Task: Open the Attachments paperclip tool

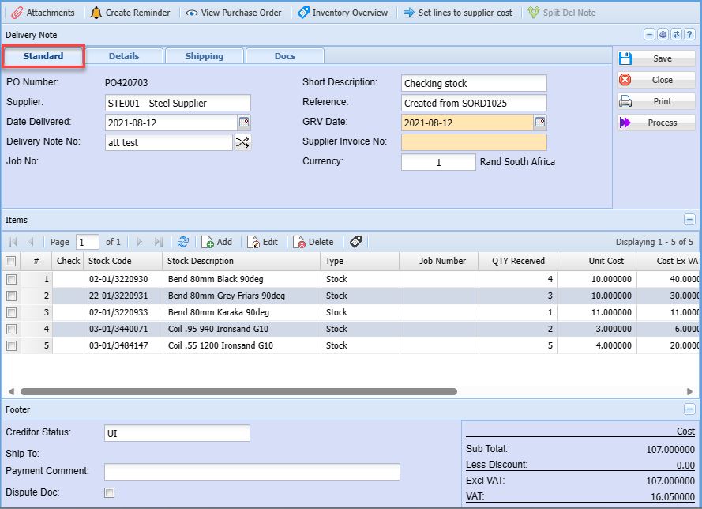Action: pyautogui.click(x=43, y=13)
